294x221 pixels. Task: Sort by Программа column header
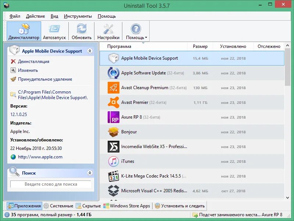tap(143, 46)
